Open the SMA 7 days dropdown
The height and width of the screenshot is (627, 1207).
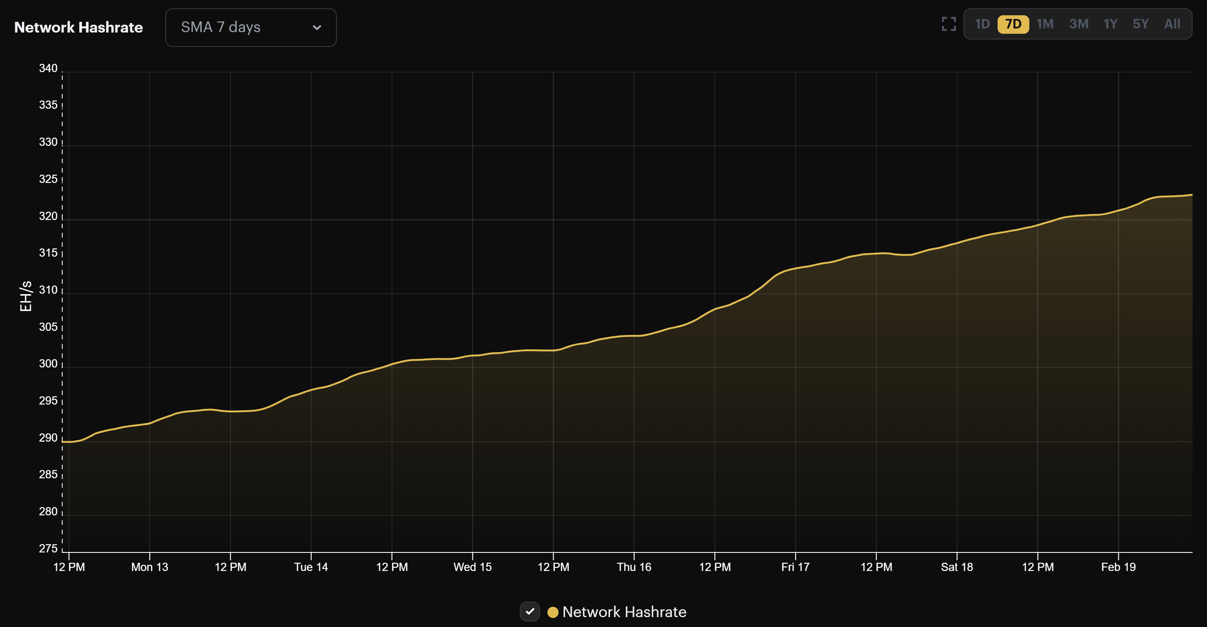click(x=251, y=27)
